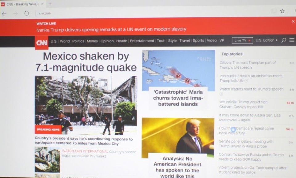Go to the Sports section
The height and width of the screenshot is (178, 296).
198,40
